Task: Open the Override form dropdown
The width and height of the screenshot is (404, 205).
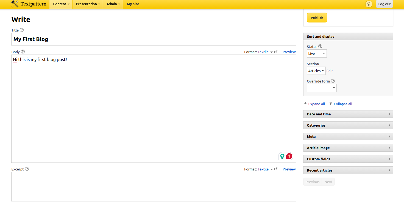Action: coord(322,88)
